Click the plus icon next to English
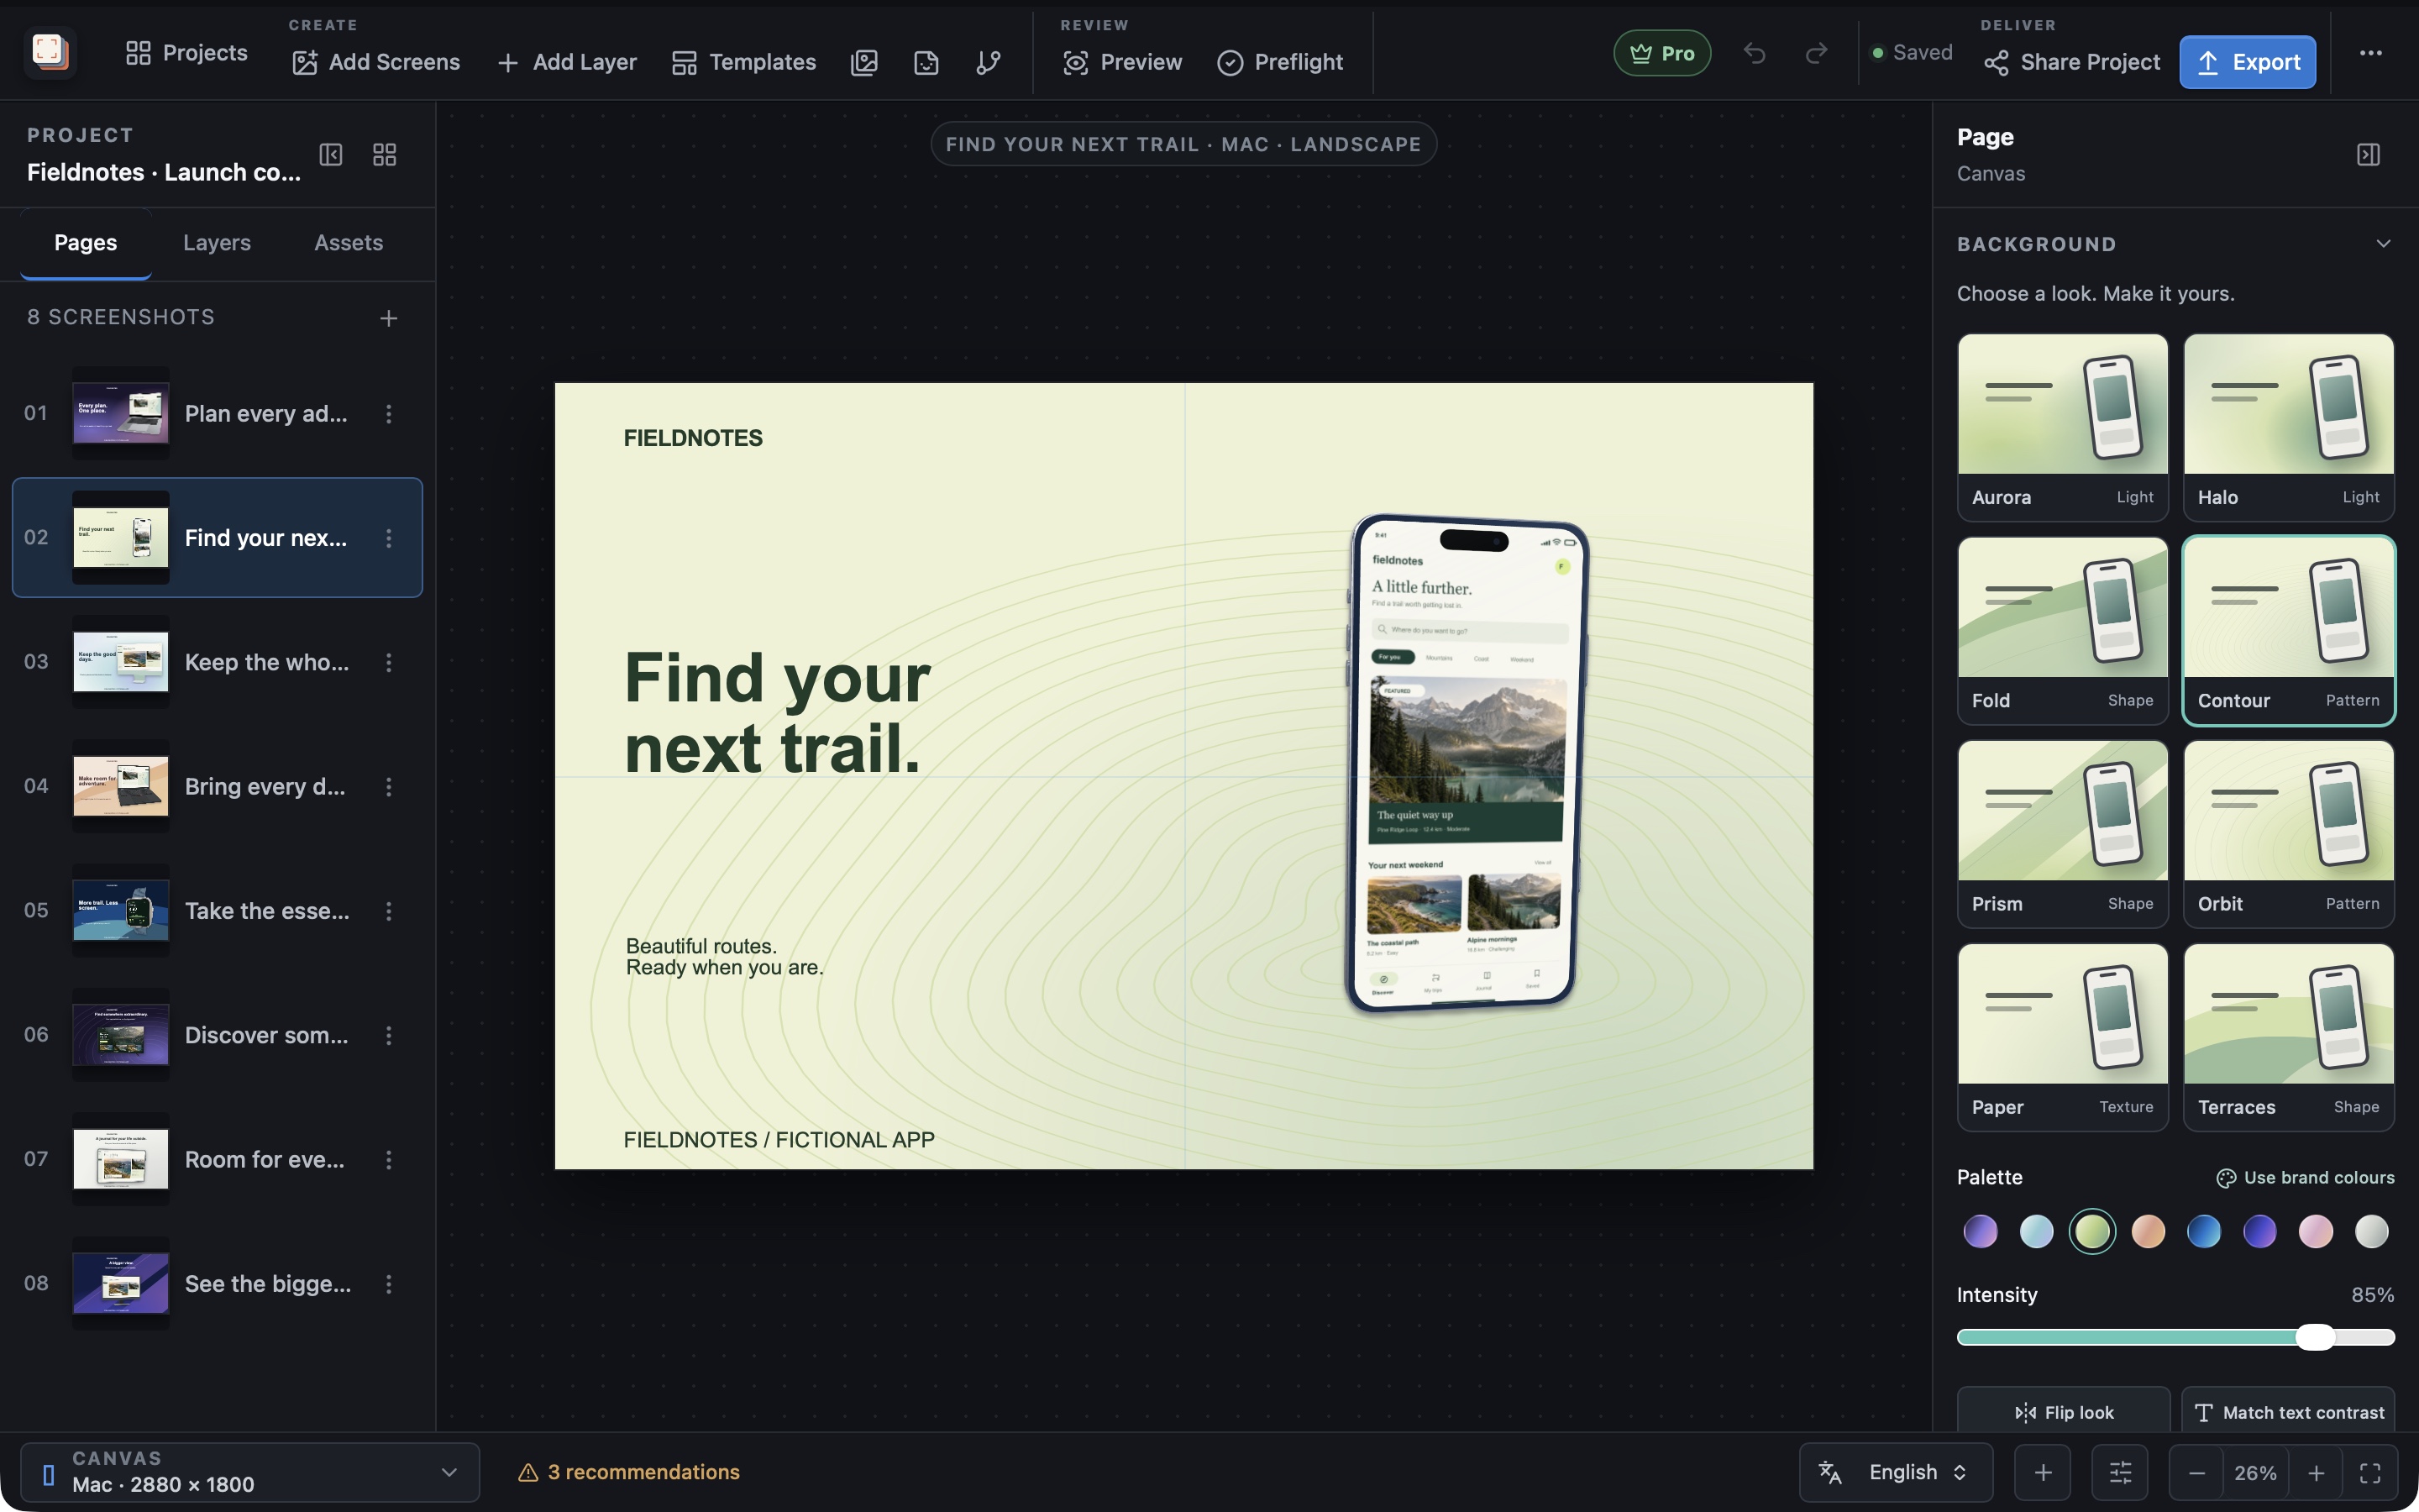This screenshot has height=1512, width=2419. tap(2044, 1472)
